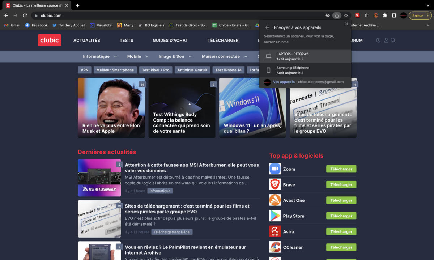Show hidden bookmarks with double chevron
The image size is (434, 260).
click(x=427, y=25)
